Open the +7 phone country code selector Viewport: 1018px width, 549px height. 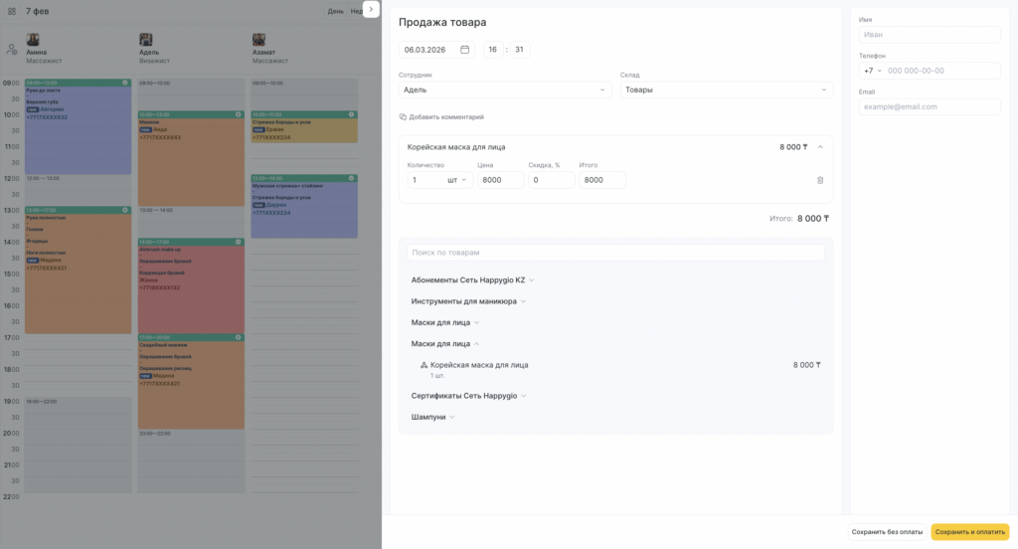[872, 71]
